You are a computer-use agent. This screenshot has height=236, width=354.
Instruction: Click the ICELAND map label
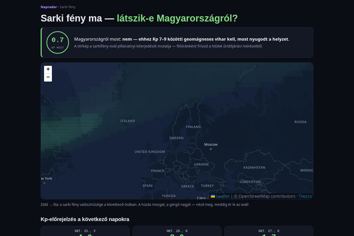coord(128,121)
